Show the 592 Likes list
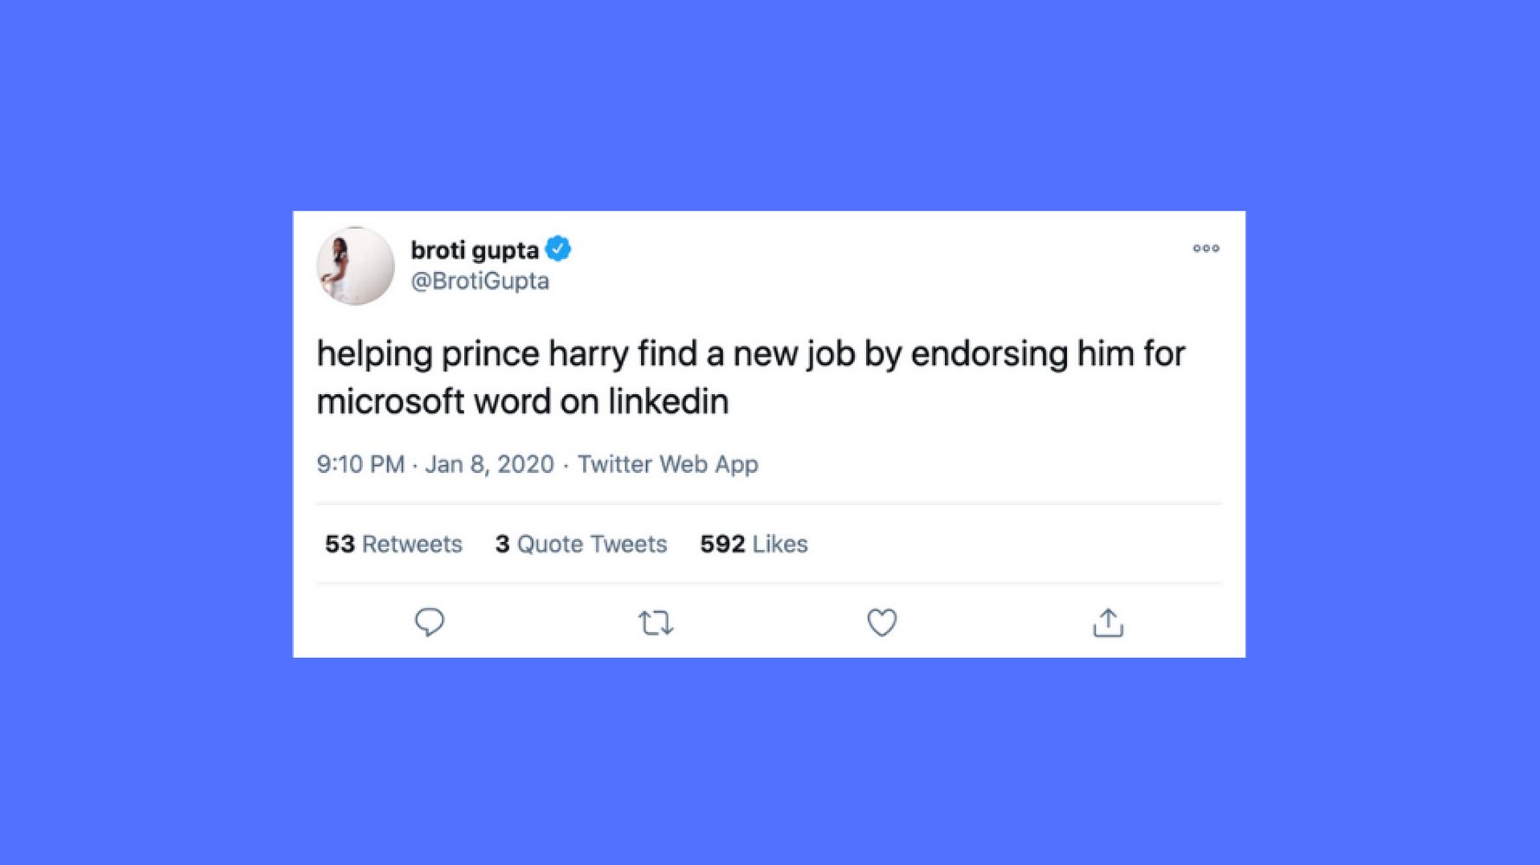Screen dimensions: 1540x865 pyautogui.click(x=754, y=544)
